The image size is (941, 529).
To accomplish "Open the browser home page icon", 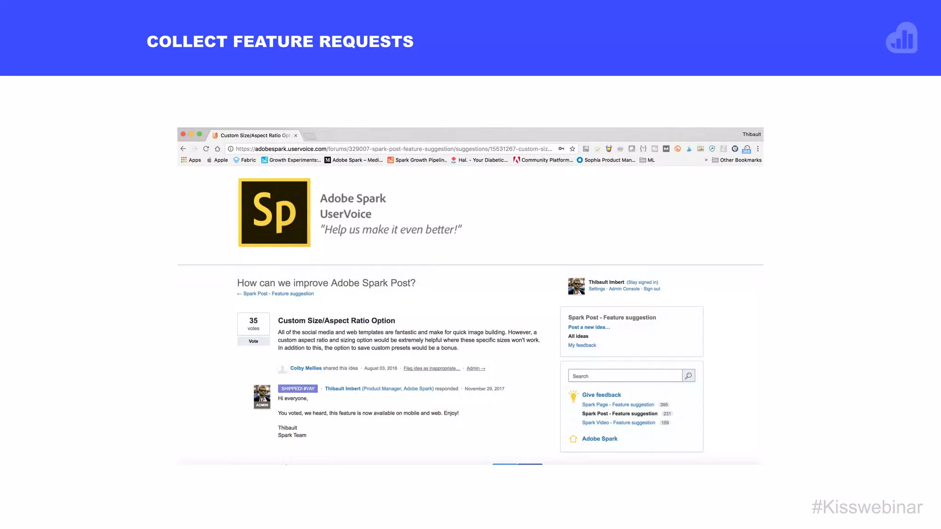I will click(217, 149).
